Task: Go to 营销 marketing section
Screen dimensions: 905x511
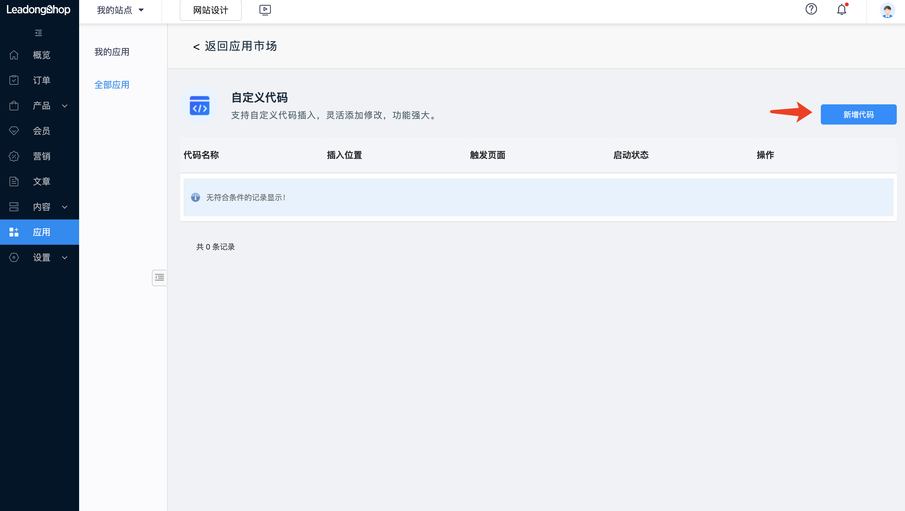Action: pos(41,156)
